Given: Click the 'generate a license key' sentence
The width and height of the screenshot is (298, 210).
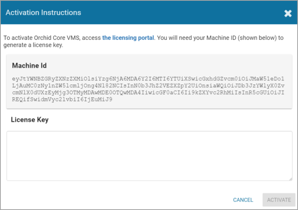Looking at the screenshot, I should [33, 45].
